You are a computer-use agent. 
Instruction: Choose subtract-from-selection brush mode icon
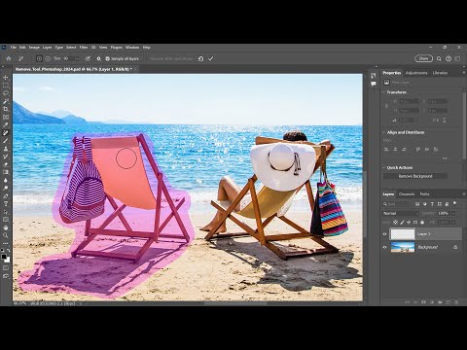48,58
